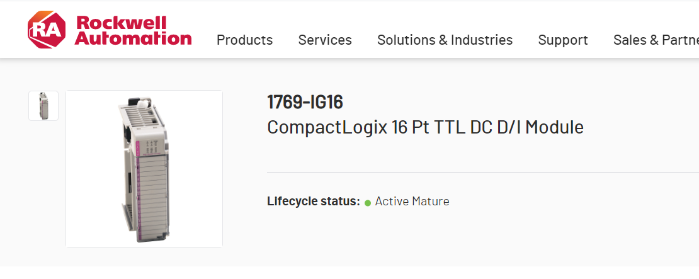Open the Support menu
699x279 pixels.
click(563, 40)
